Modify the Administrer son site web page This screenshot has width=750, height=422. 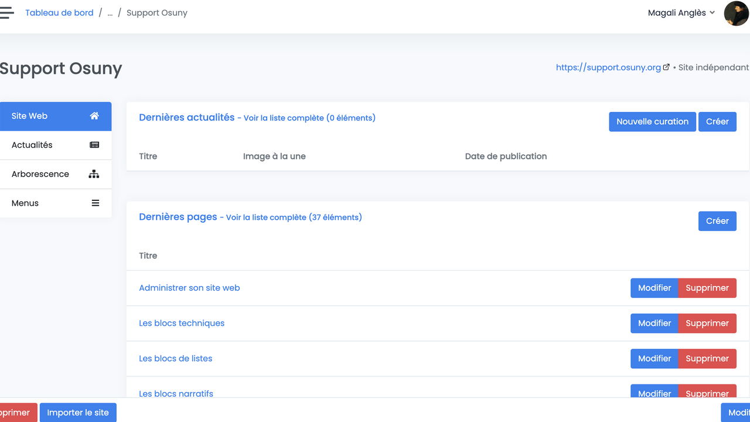654,288
